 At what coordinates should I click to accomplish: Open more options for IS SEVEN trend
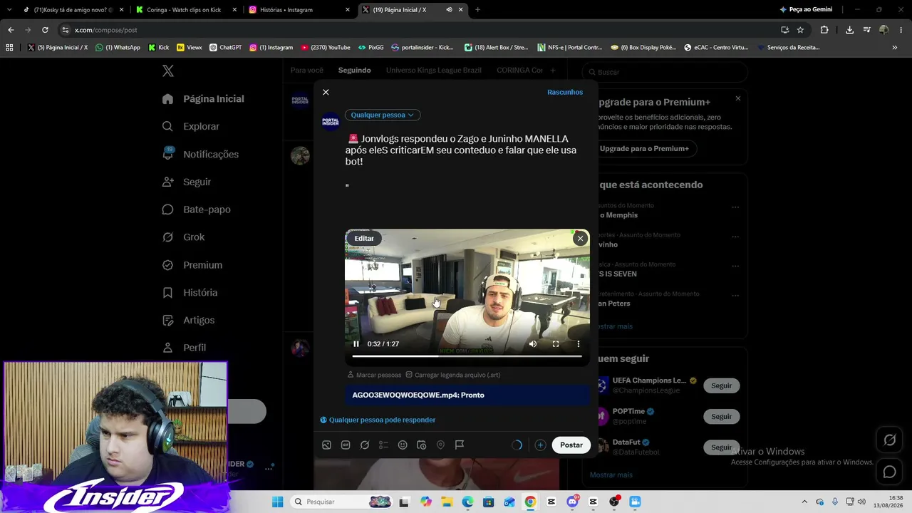click(735, 266)
